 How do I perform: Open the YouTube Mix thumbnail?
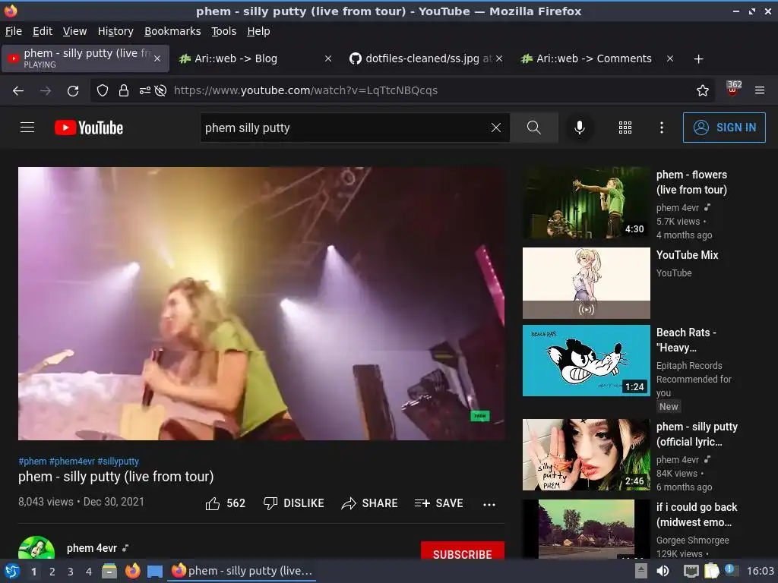[x=586, y=283]
